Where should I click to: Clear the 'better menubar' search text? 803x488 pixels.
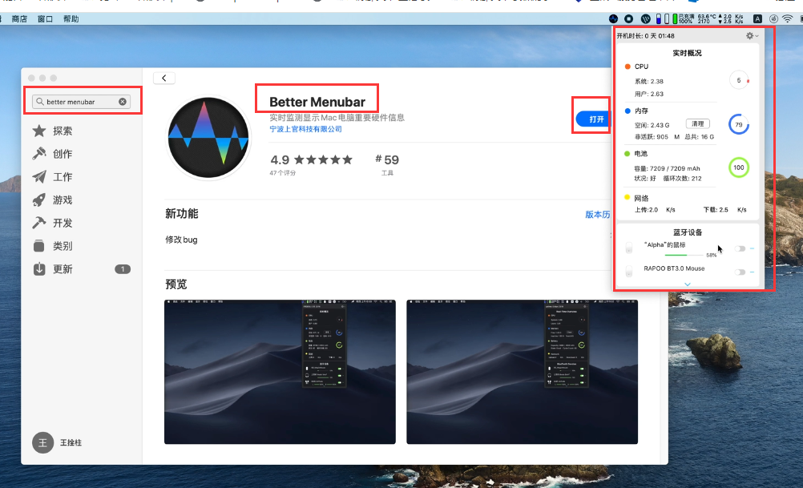[x=123, y=102]
